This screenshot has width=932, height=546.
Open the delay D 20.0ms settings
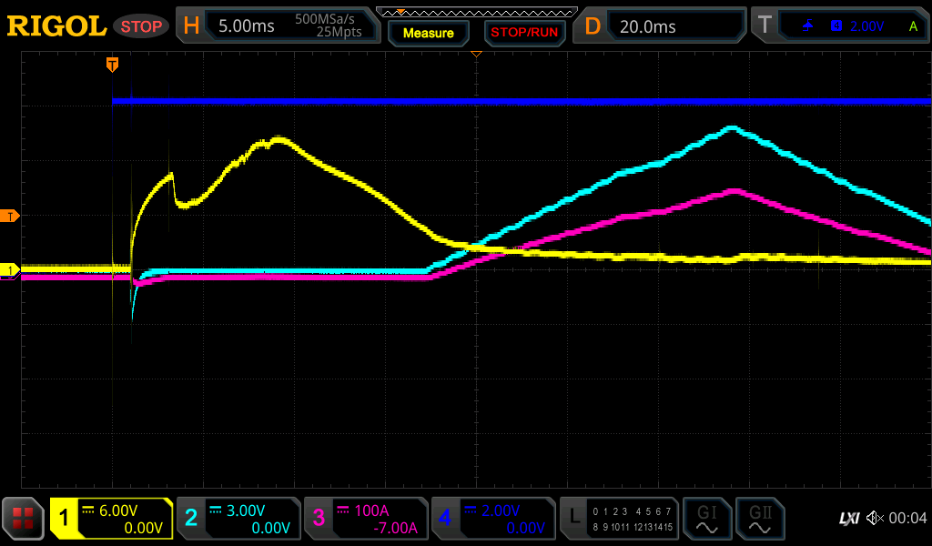tap(662, 26)
